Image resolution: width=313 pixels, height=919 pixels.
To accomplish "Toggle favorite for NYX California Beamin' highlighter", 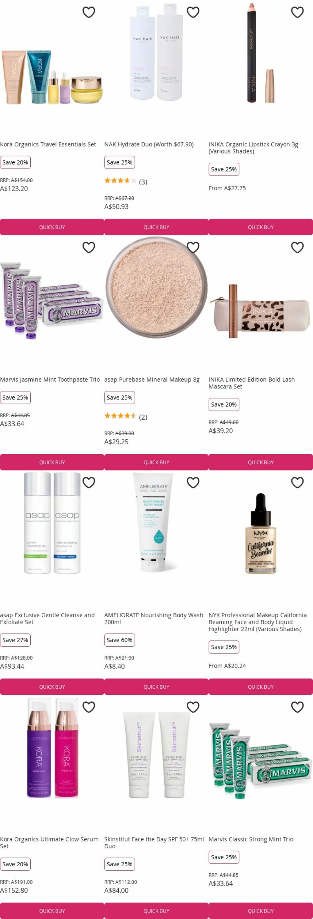I will [x=297, y=482].
